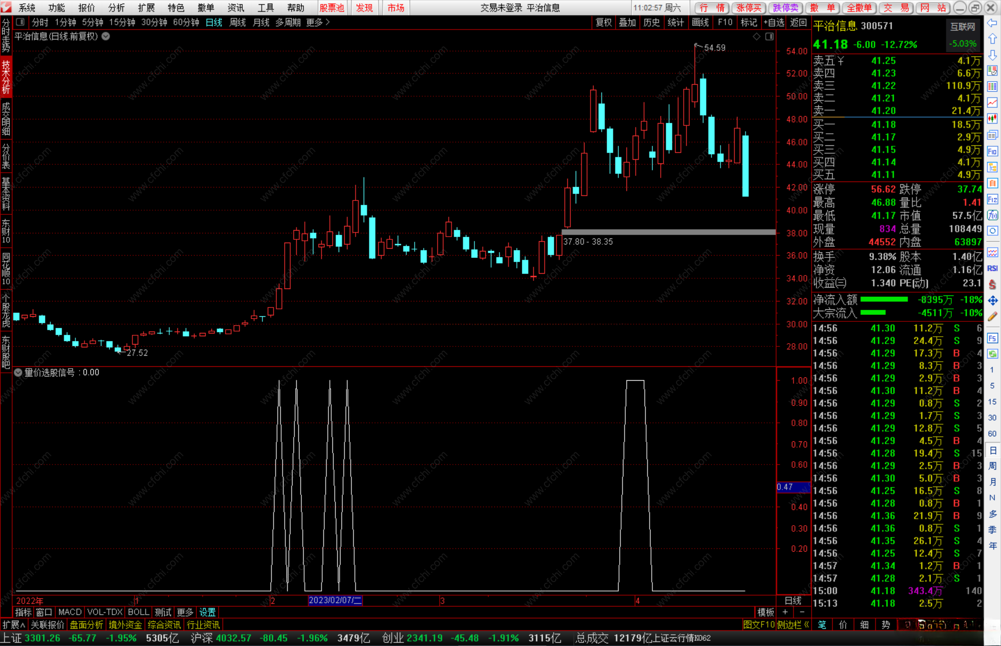The width and height of the screenshot is (1001, 646).
Task: Click the back arrow icon in right sidebar
Action: (x=992, y=23)
